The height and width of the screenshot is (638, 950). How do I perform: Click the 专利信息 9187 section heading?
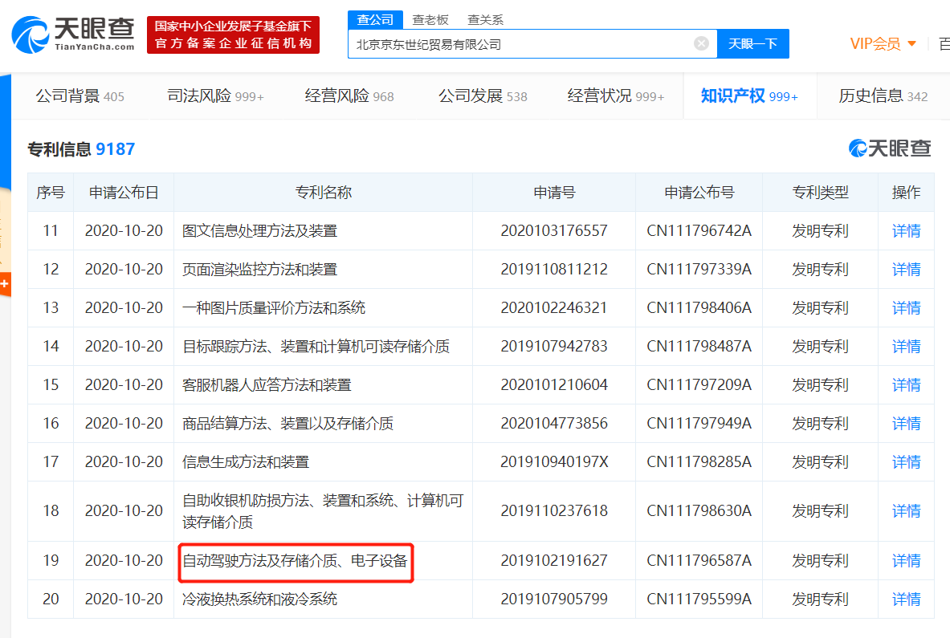point(81,149)
